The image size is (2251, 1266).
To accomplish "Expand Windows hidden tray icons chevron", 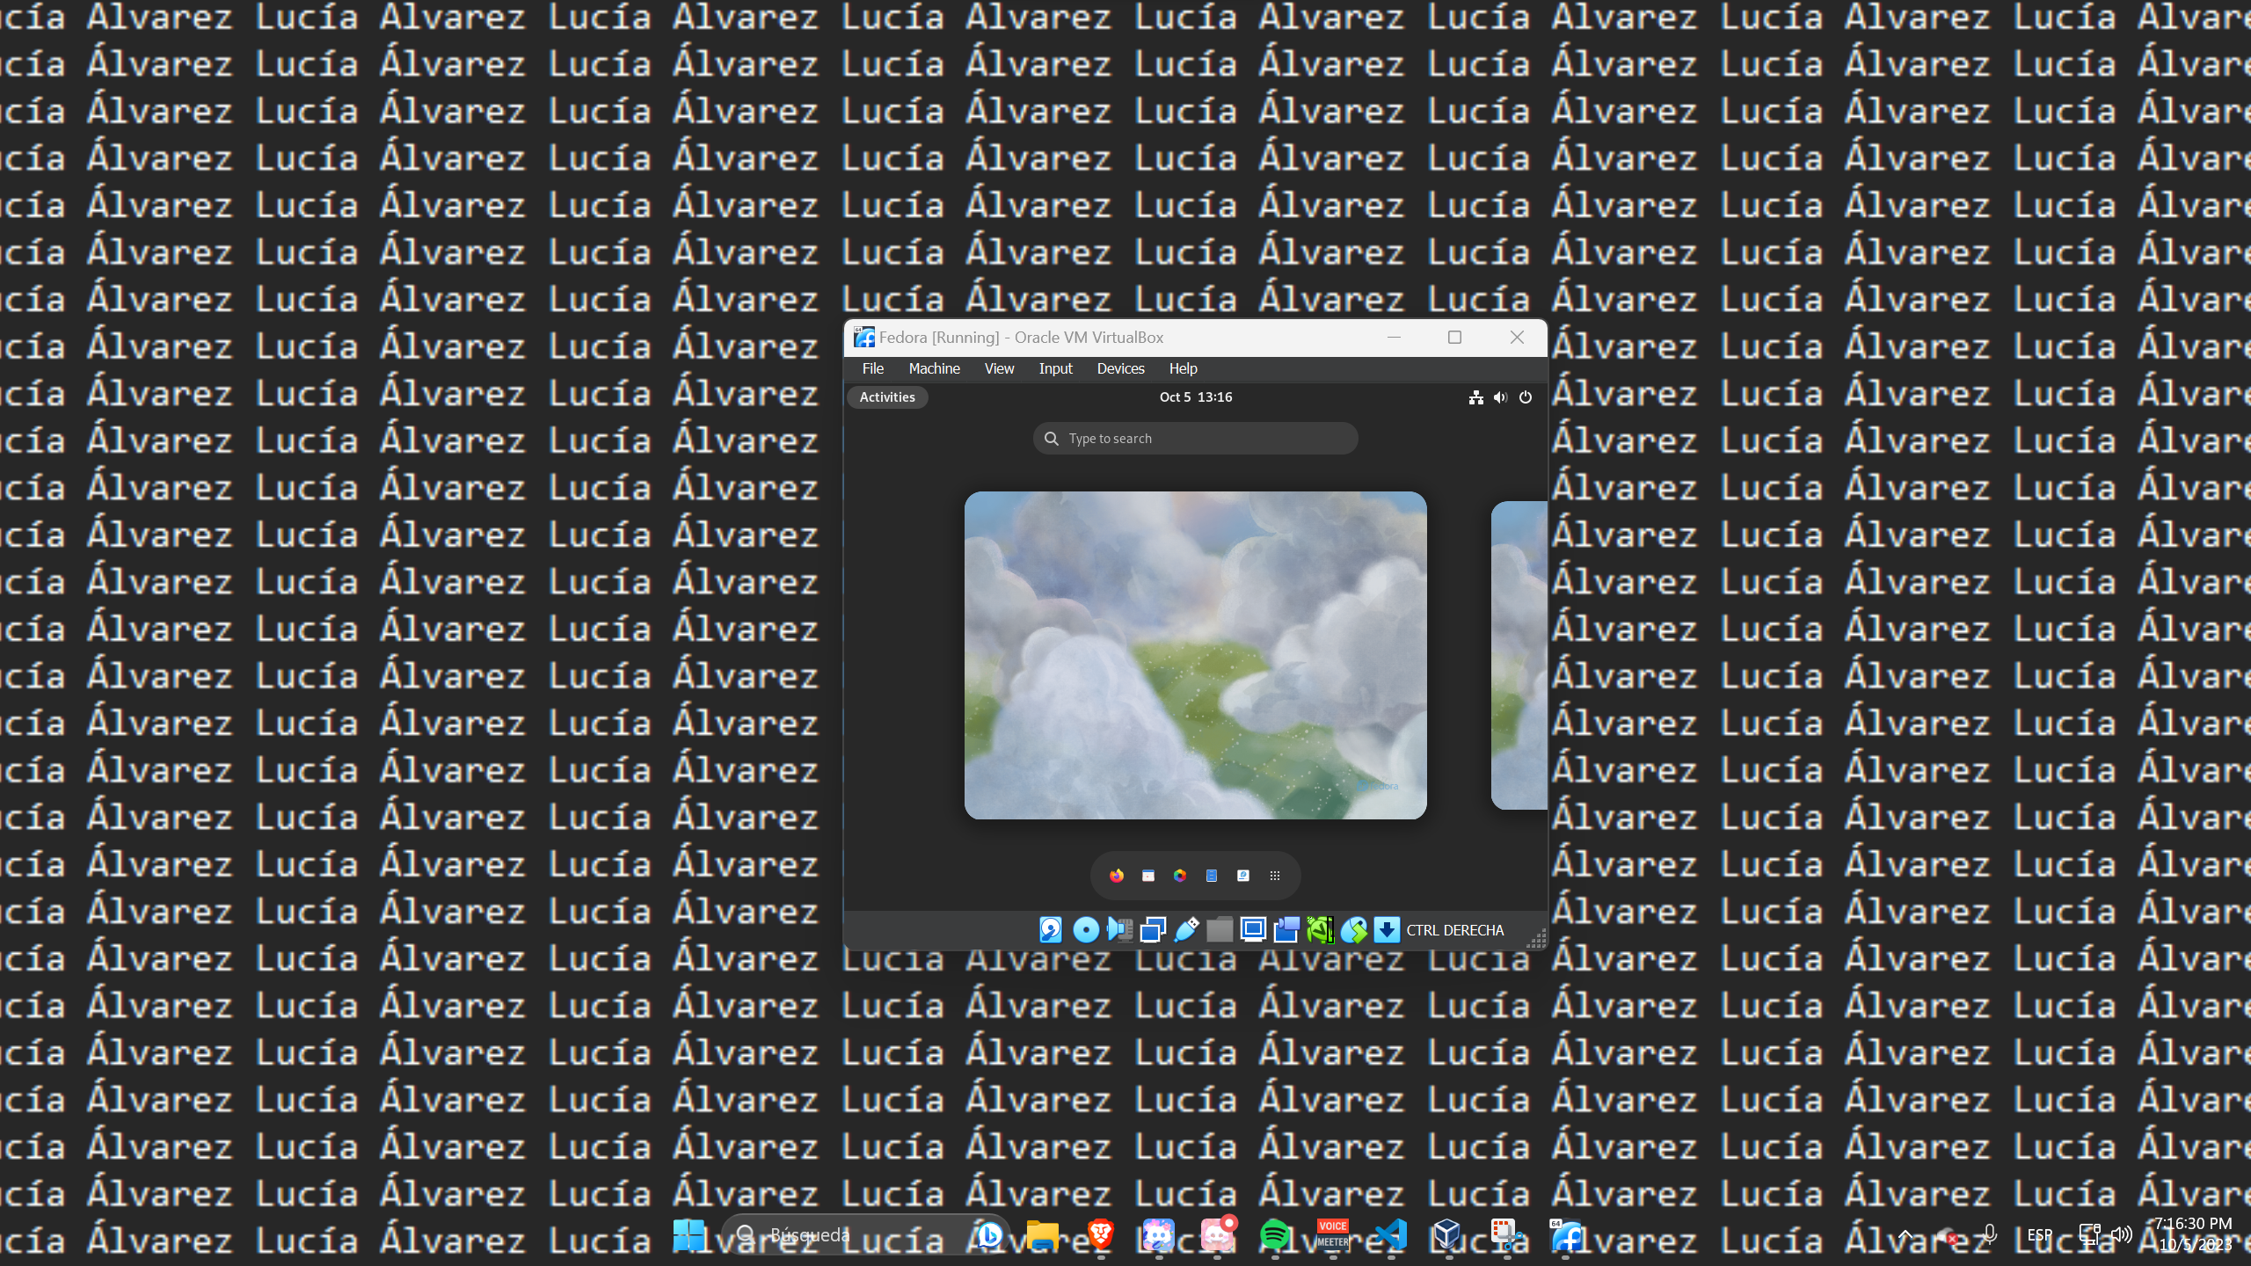I will [x=1905, y=1235].
